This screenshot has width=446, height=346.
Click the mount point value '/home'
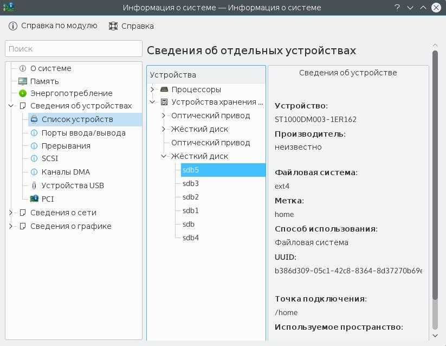(286, 312)
